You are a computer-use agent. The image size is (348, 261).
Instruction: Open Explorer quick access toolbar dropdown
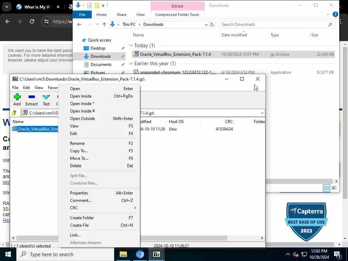click(x=103, y=5)
